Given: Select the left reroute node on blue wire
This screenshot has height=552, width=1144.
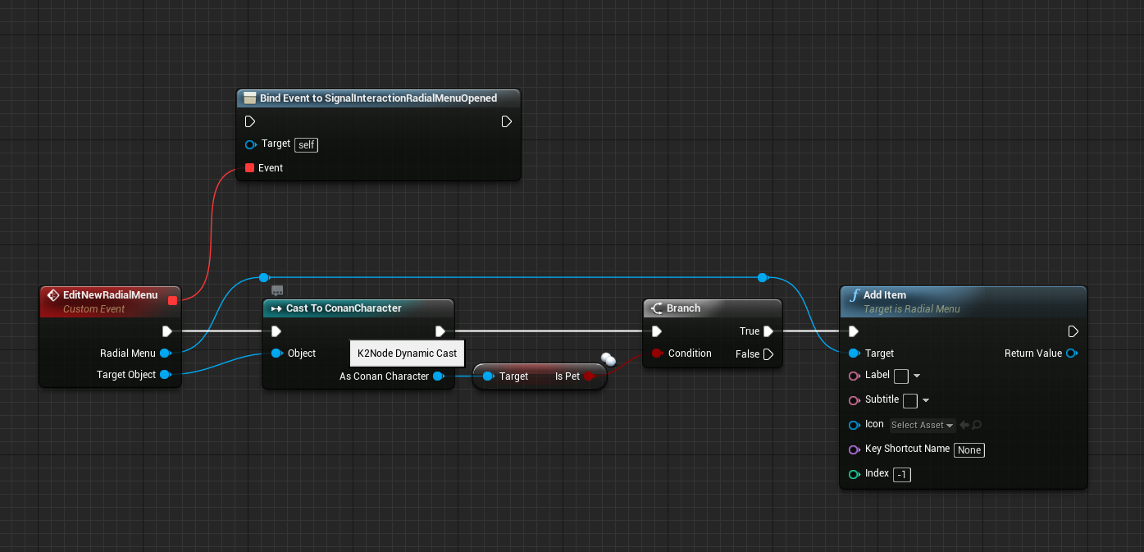Looking at the screenshot, I should 263,278.
